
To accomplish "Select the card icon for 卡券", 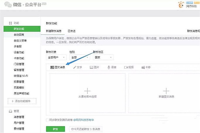I will (143, 68).
